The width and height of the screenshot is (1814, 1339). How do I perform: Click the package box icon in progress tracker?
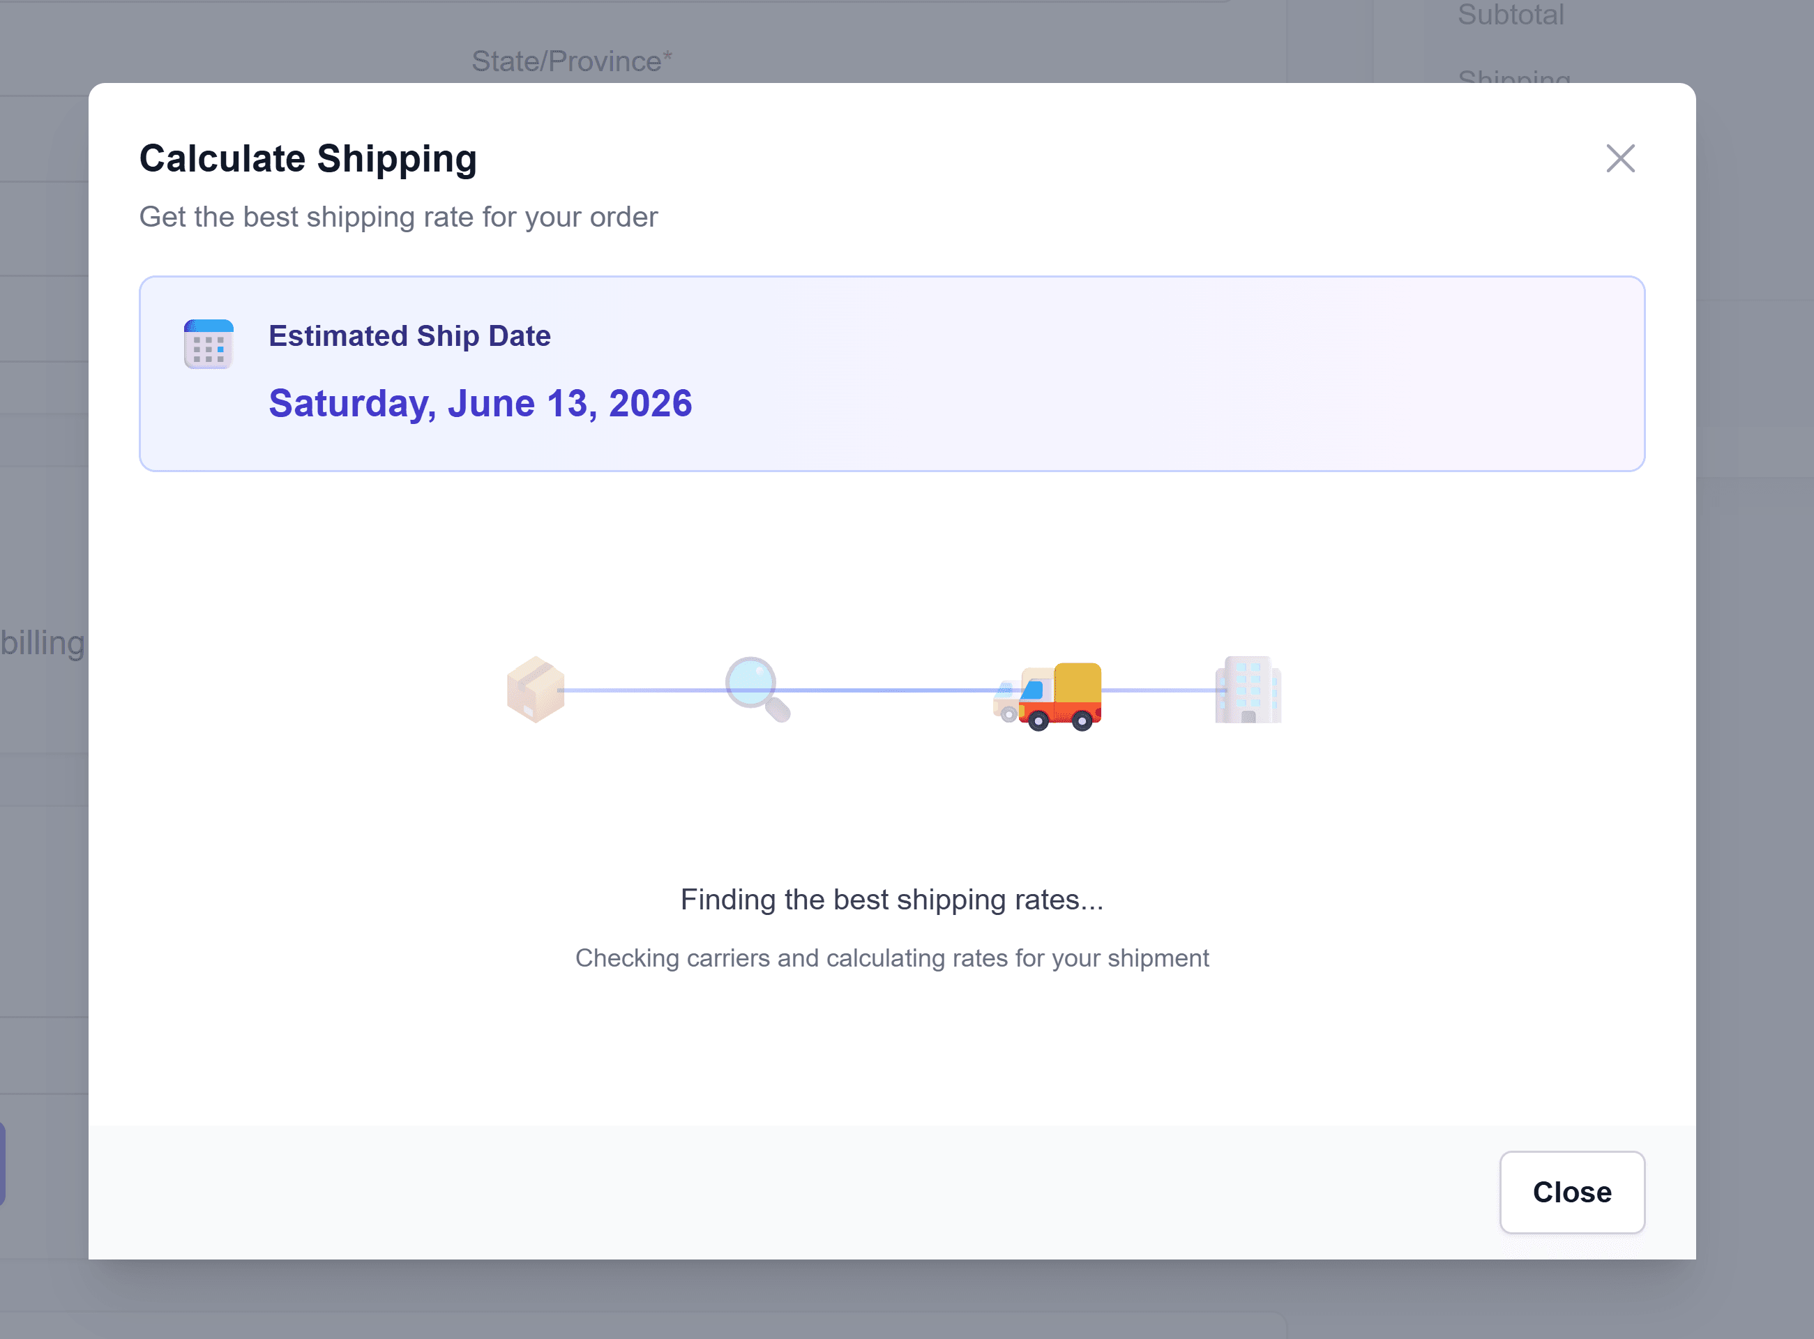535,690
